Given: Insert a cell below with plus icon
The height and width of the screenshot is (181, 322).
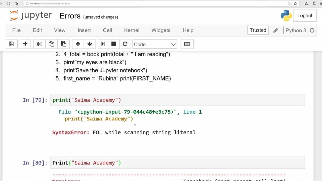Looking at the screenshot, I should (25, 44).
